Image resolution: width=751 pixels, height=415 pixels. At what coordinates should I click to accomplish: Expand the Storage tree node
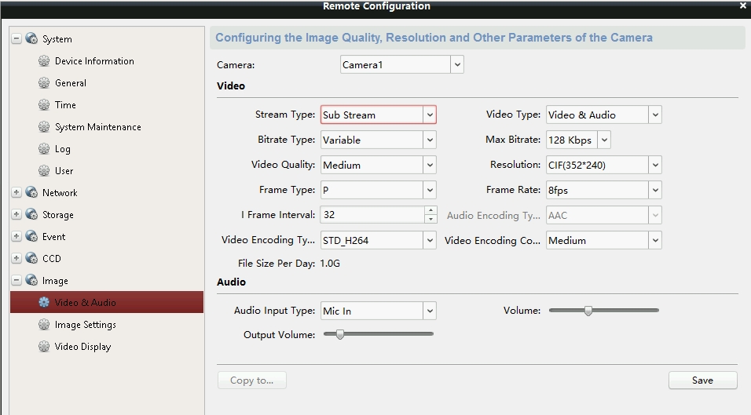coord(16,215)
